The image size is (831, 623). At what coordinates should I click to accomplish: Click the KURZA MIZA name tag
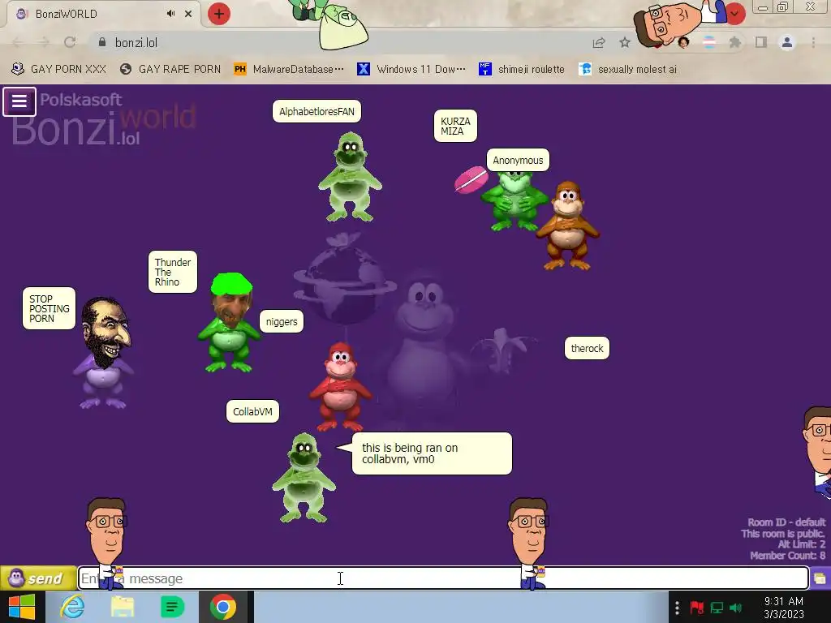pos(455,126)
